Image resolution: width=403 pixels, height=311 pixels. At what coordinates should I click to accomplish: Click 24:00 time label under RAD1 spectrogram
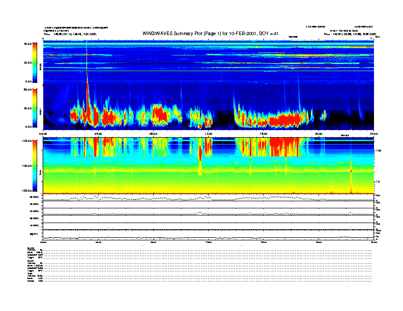point(373,134)
